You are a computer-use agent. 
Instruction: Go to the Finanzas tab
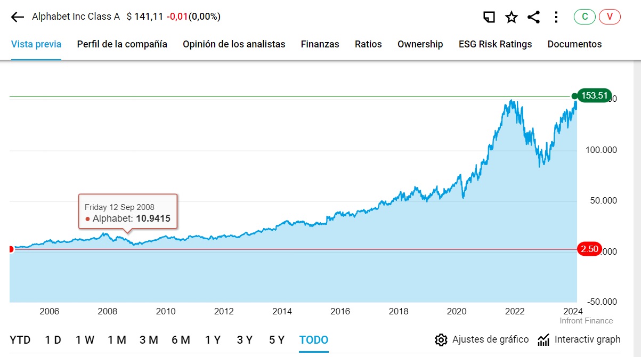click(320, 44)
